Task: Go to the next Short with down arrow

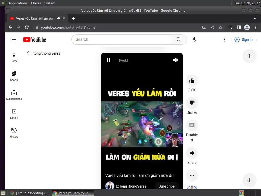Action: (249, 180)
